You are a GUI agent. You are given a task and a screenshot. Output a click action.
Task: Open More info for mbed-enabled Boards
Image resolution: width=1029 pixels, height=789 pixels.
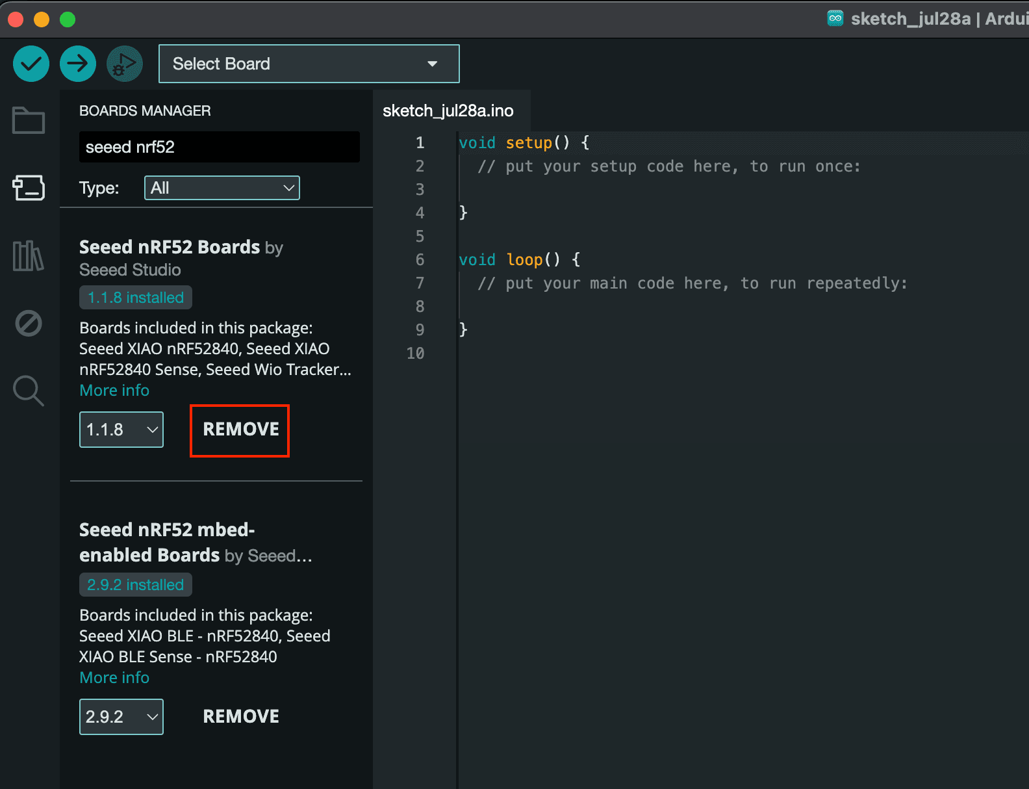pos(114,678)
